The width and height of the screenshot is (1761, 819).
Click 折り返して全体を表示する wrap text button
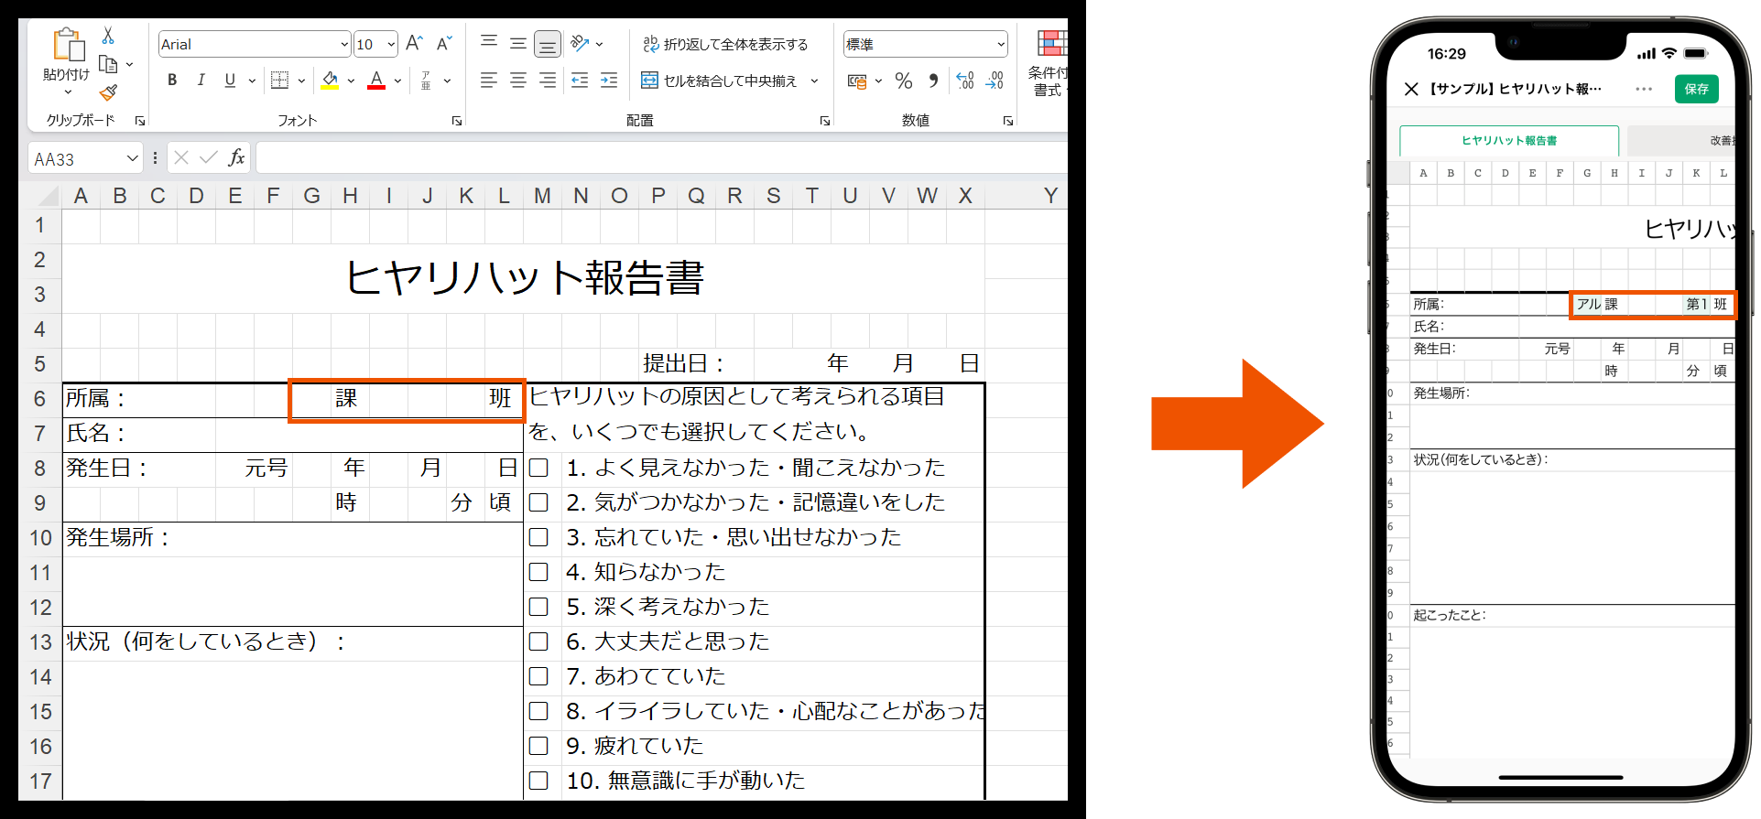[x=725, y=44]
